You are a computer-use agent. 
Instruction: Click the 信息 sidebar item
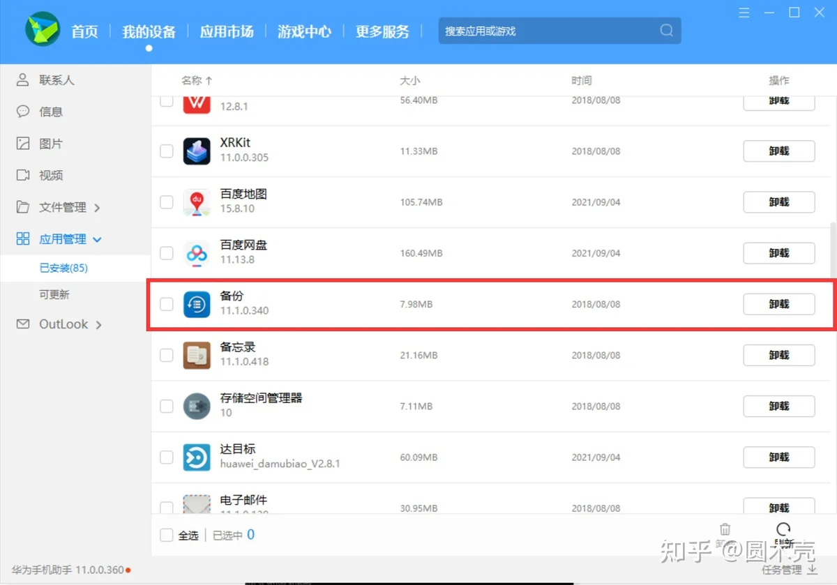51,112
